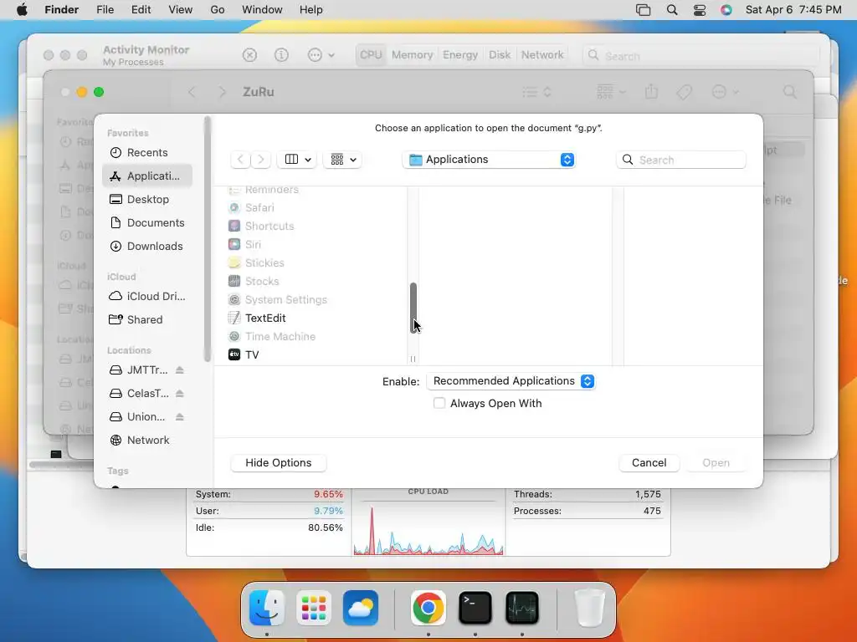Eject the JMTTr... volume
This screenshot has width=857, height=642.
180,369
